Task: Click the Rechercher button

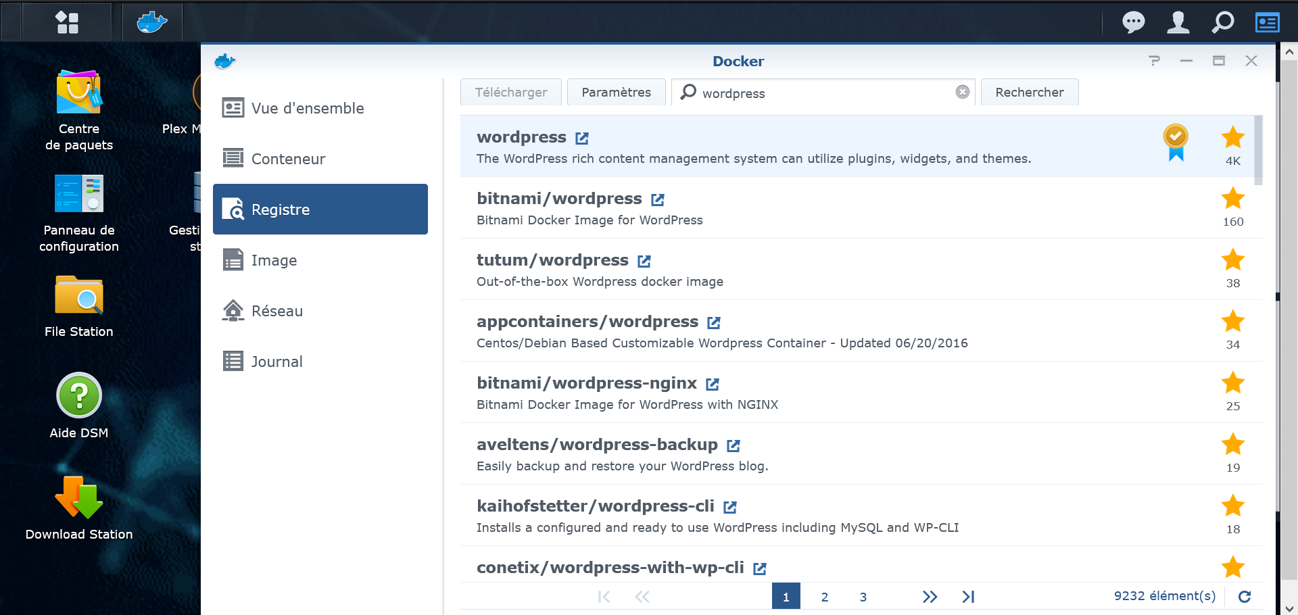Action: pos(1030,92)
